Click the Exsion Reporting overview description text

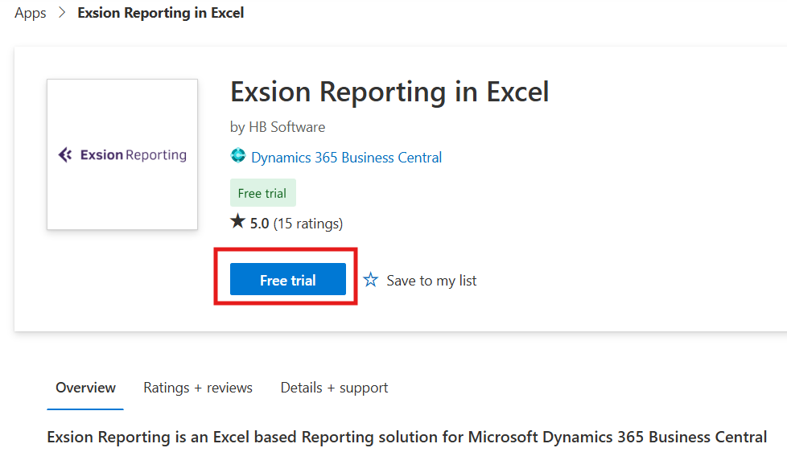[x=407, y=437]
